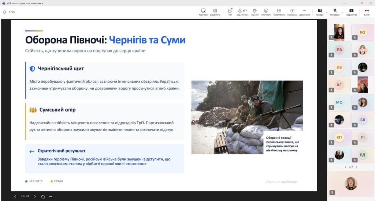Show the participants list (137)
The width and height of the screenshot is (375, 201).
coord(242,12)
